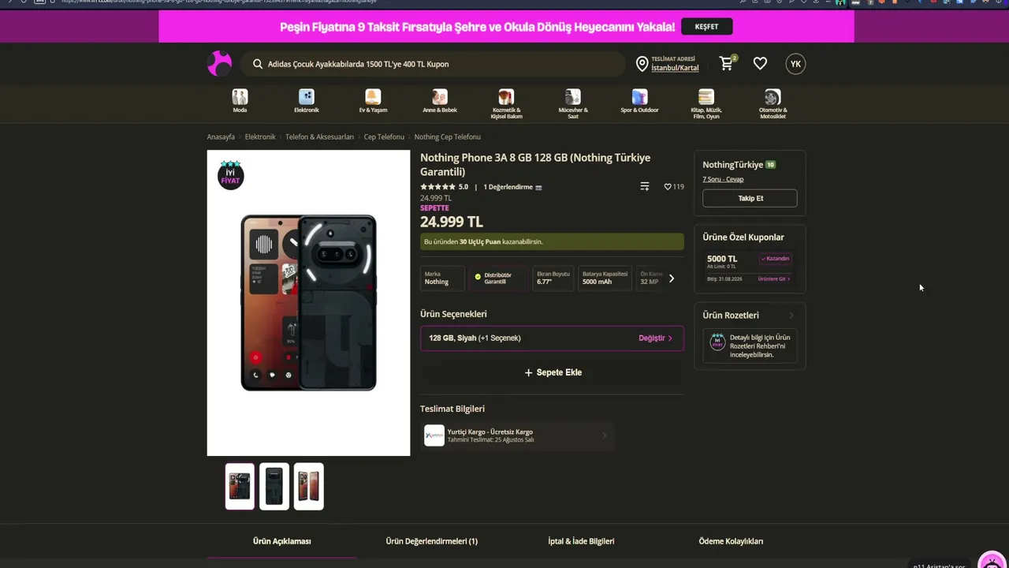Viewport: 1009px width, 568px height.
Task: Open the Ev & Yaşam category icon
Action: pyautogui.click(x=373, y=97)
